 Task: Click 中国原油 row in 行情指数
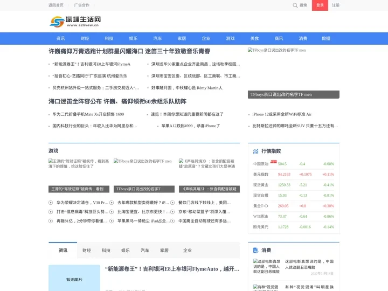pos(294,164)
